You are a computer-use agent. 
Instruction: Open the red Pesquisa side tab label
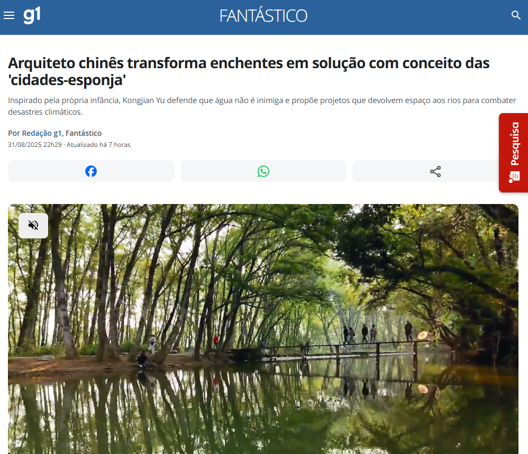click(515, 144)
